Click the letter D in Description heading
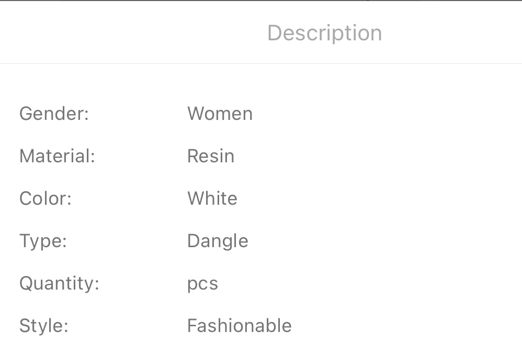Viewport: 522px width, 354px height. point(275,33)
